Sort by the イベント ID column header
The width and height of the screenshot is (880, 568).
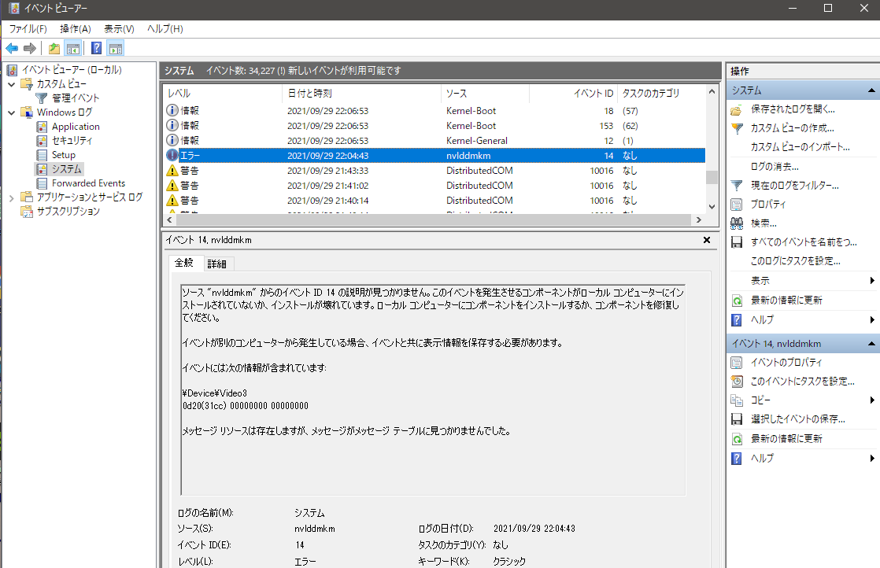(574, 94)
